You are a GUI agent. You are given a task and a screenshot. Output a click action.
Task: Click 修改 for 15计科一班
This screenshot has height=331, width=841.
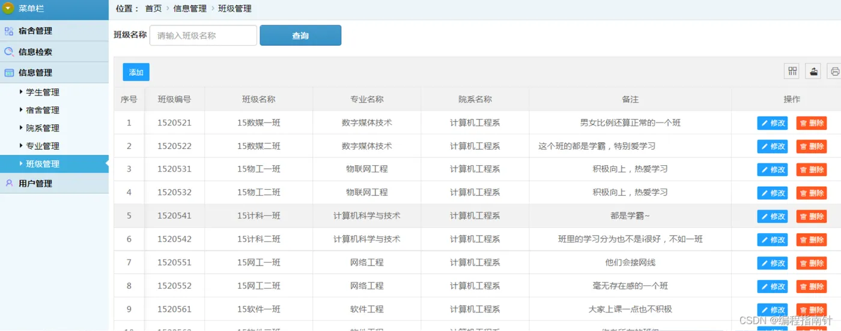[773, 217]
